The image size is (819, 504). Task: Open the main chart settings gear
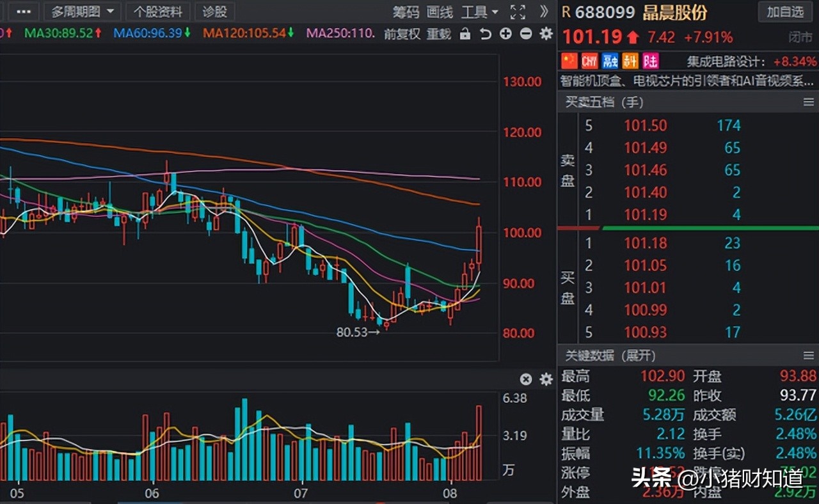(x=545, y=35)
